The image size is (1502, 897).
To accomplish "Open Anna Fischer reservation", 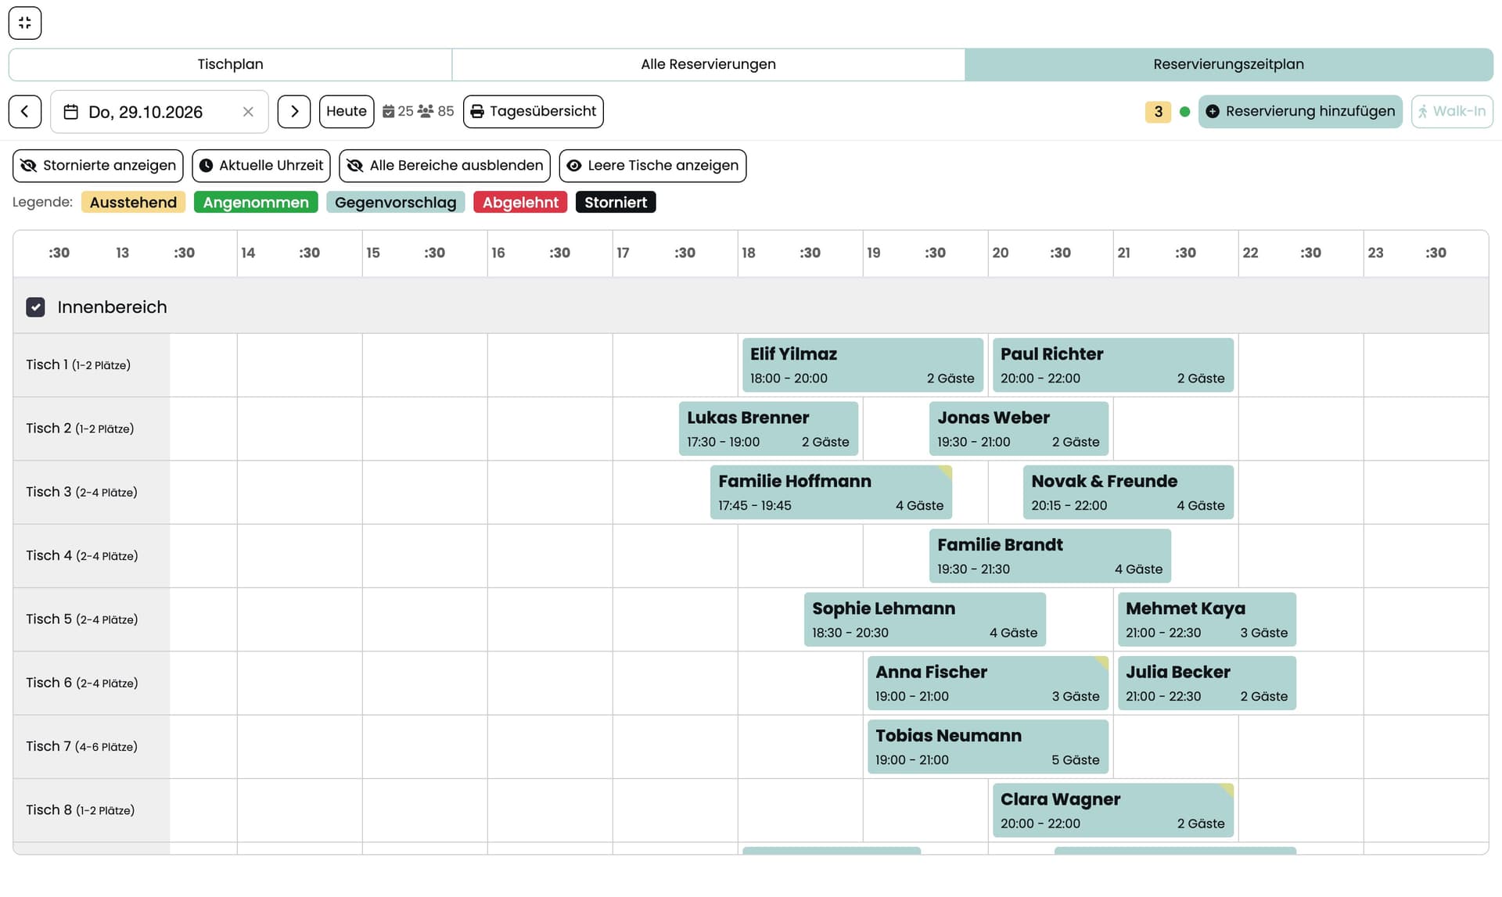I will click(x=987, y=684).
